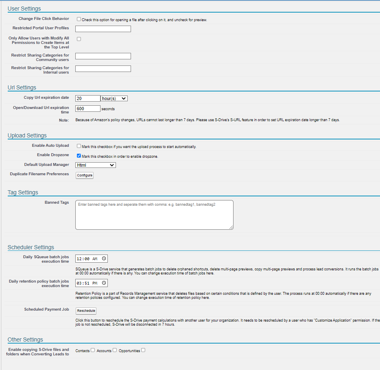Toggle Change File Click Behavior checkbox
Viewport: 380px width, 370px height.
[79, 19]
